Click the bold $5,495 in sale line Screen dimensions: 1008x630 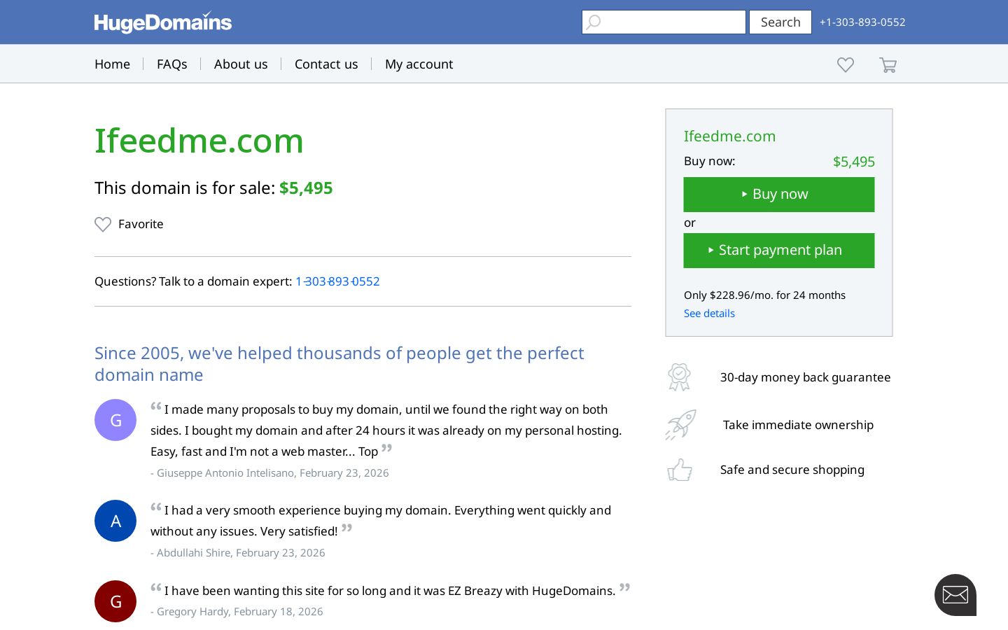pyautogui.click(x=306, y=188)
